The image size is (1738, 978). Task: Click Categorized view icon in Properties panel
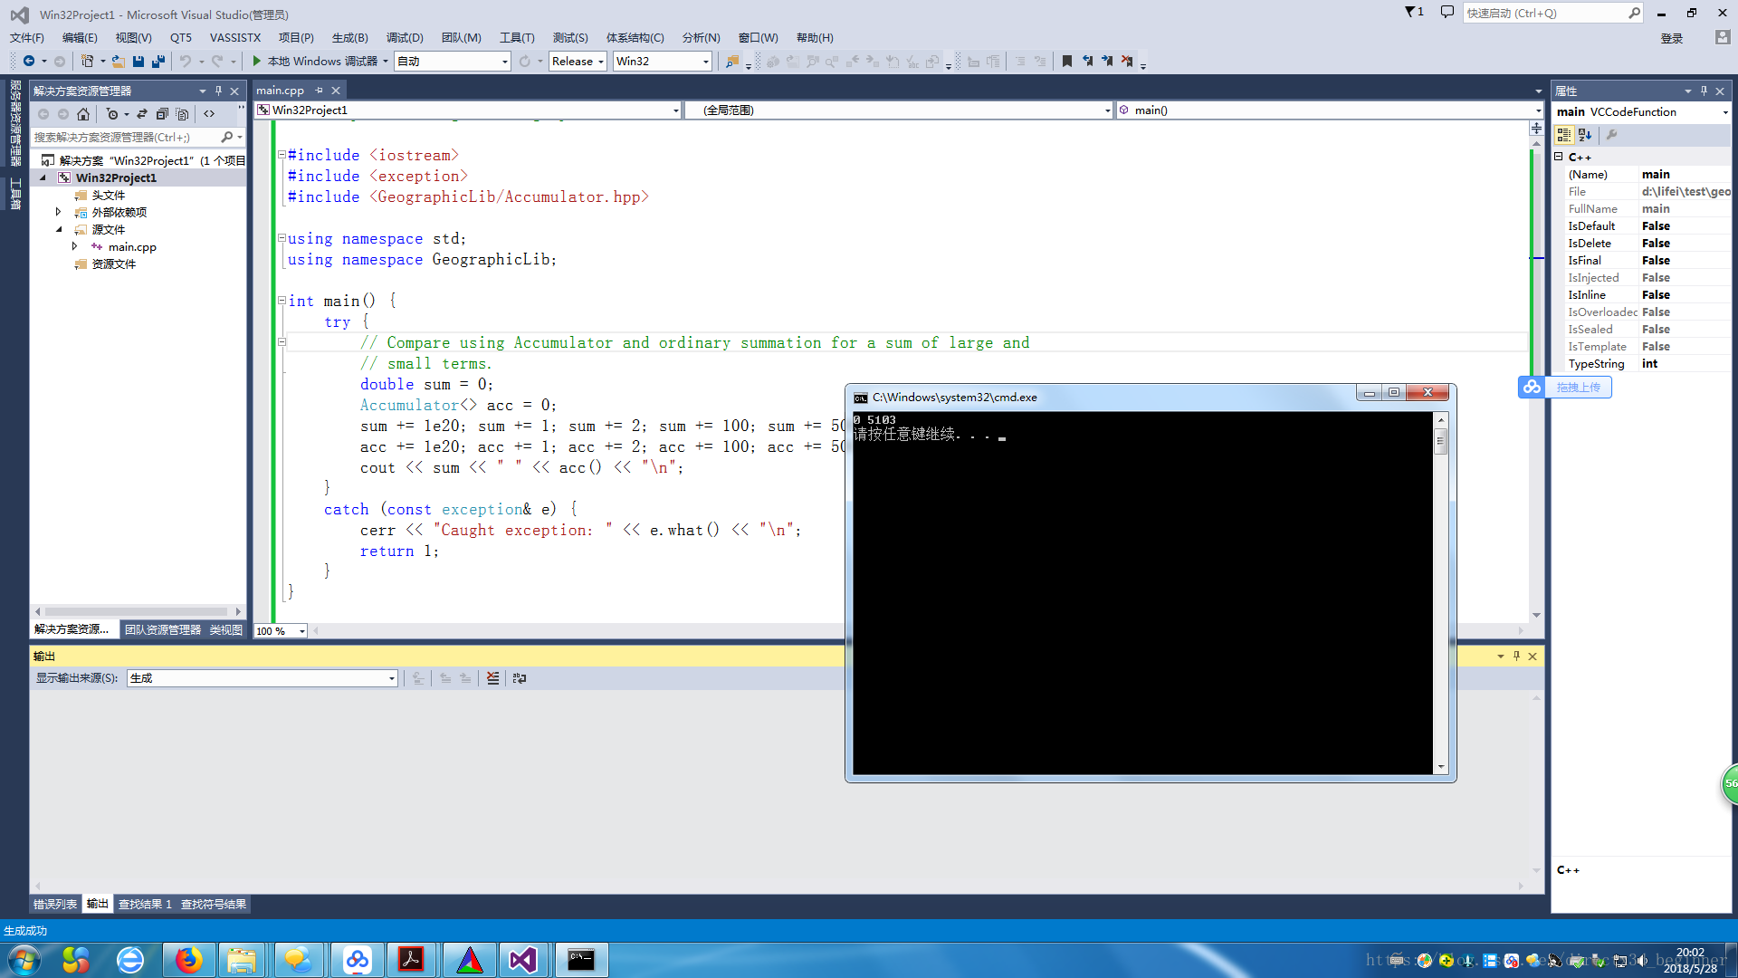(x=1564, y=135)
